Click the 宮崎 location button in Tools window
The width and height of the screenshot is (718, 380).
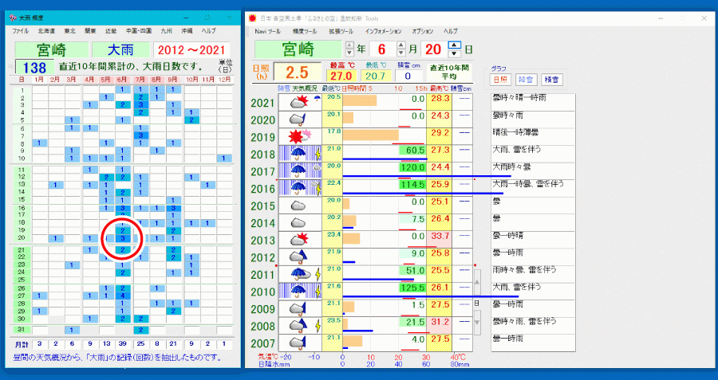(302, 49)
